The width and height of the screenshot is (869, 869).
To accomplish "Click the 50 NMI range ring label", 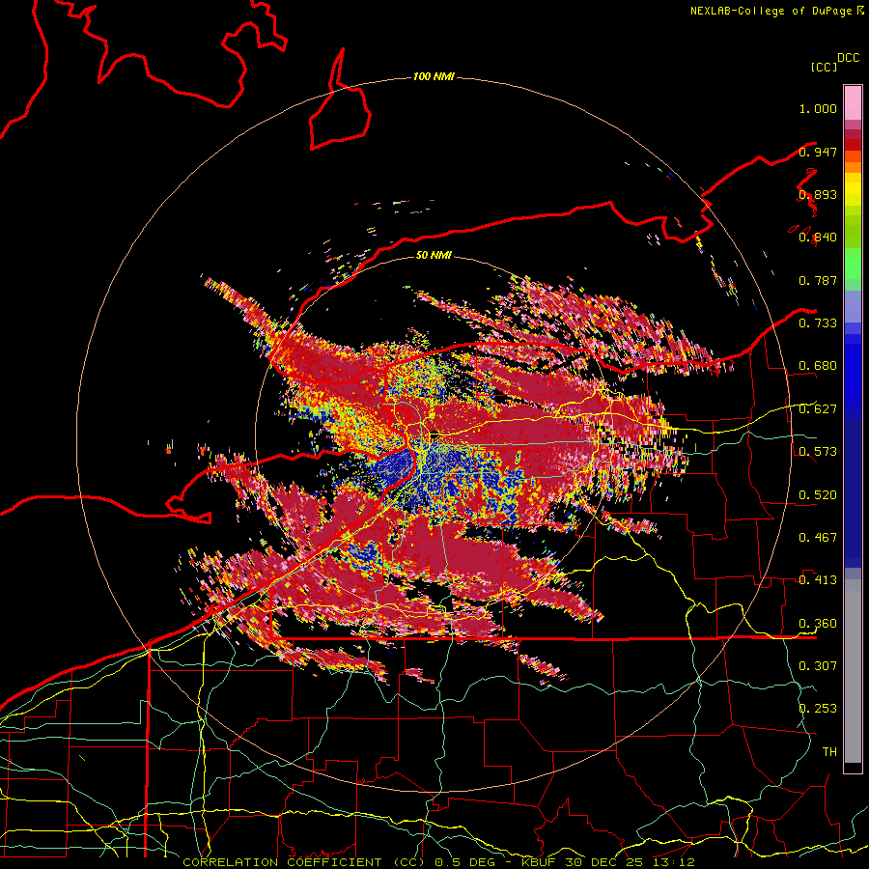I will [434, 255].
